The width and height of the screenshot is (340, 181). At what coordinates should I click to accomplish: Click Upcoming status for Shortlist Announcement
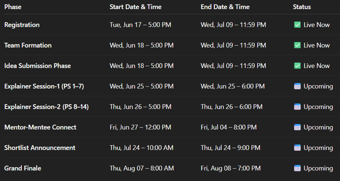318,148
